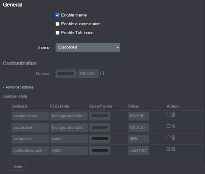
Task: Toggle the .tabbable.span8 row action checkbox
Action: coord(169,149)
